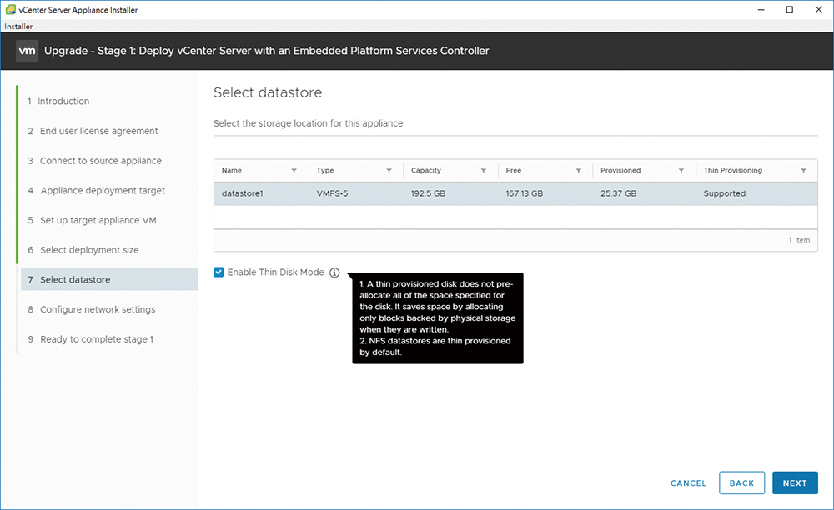
Task: Click the thin provisioning tooltip box
Action: coord(438,318)
